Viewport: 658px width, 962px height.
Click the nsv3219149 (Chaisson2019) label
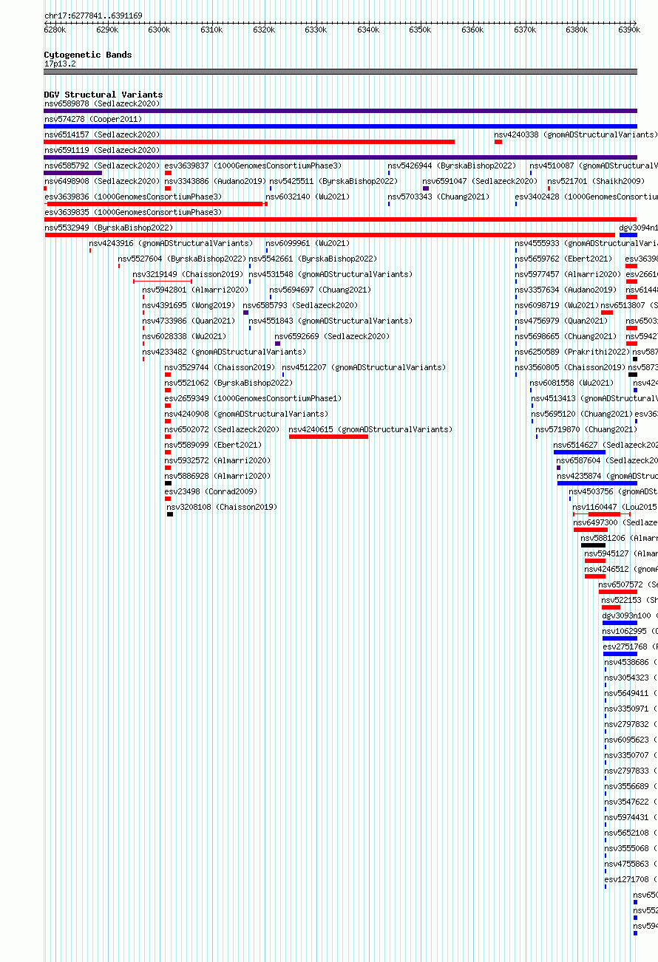188,274
